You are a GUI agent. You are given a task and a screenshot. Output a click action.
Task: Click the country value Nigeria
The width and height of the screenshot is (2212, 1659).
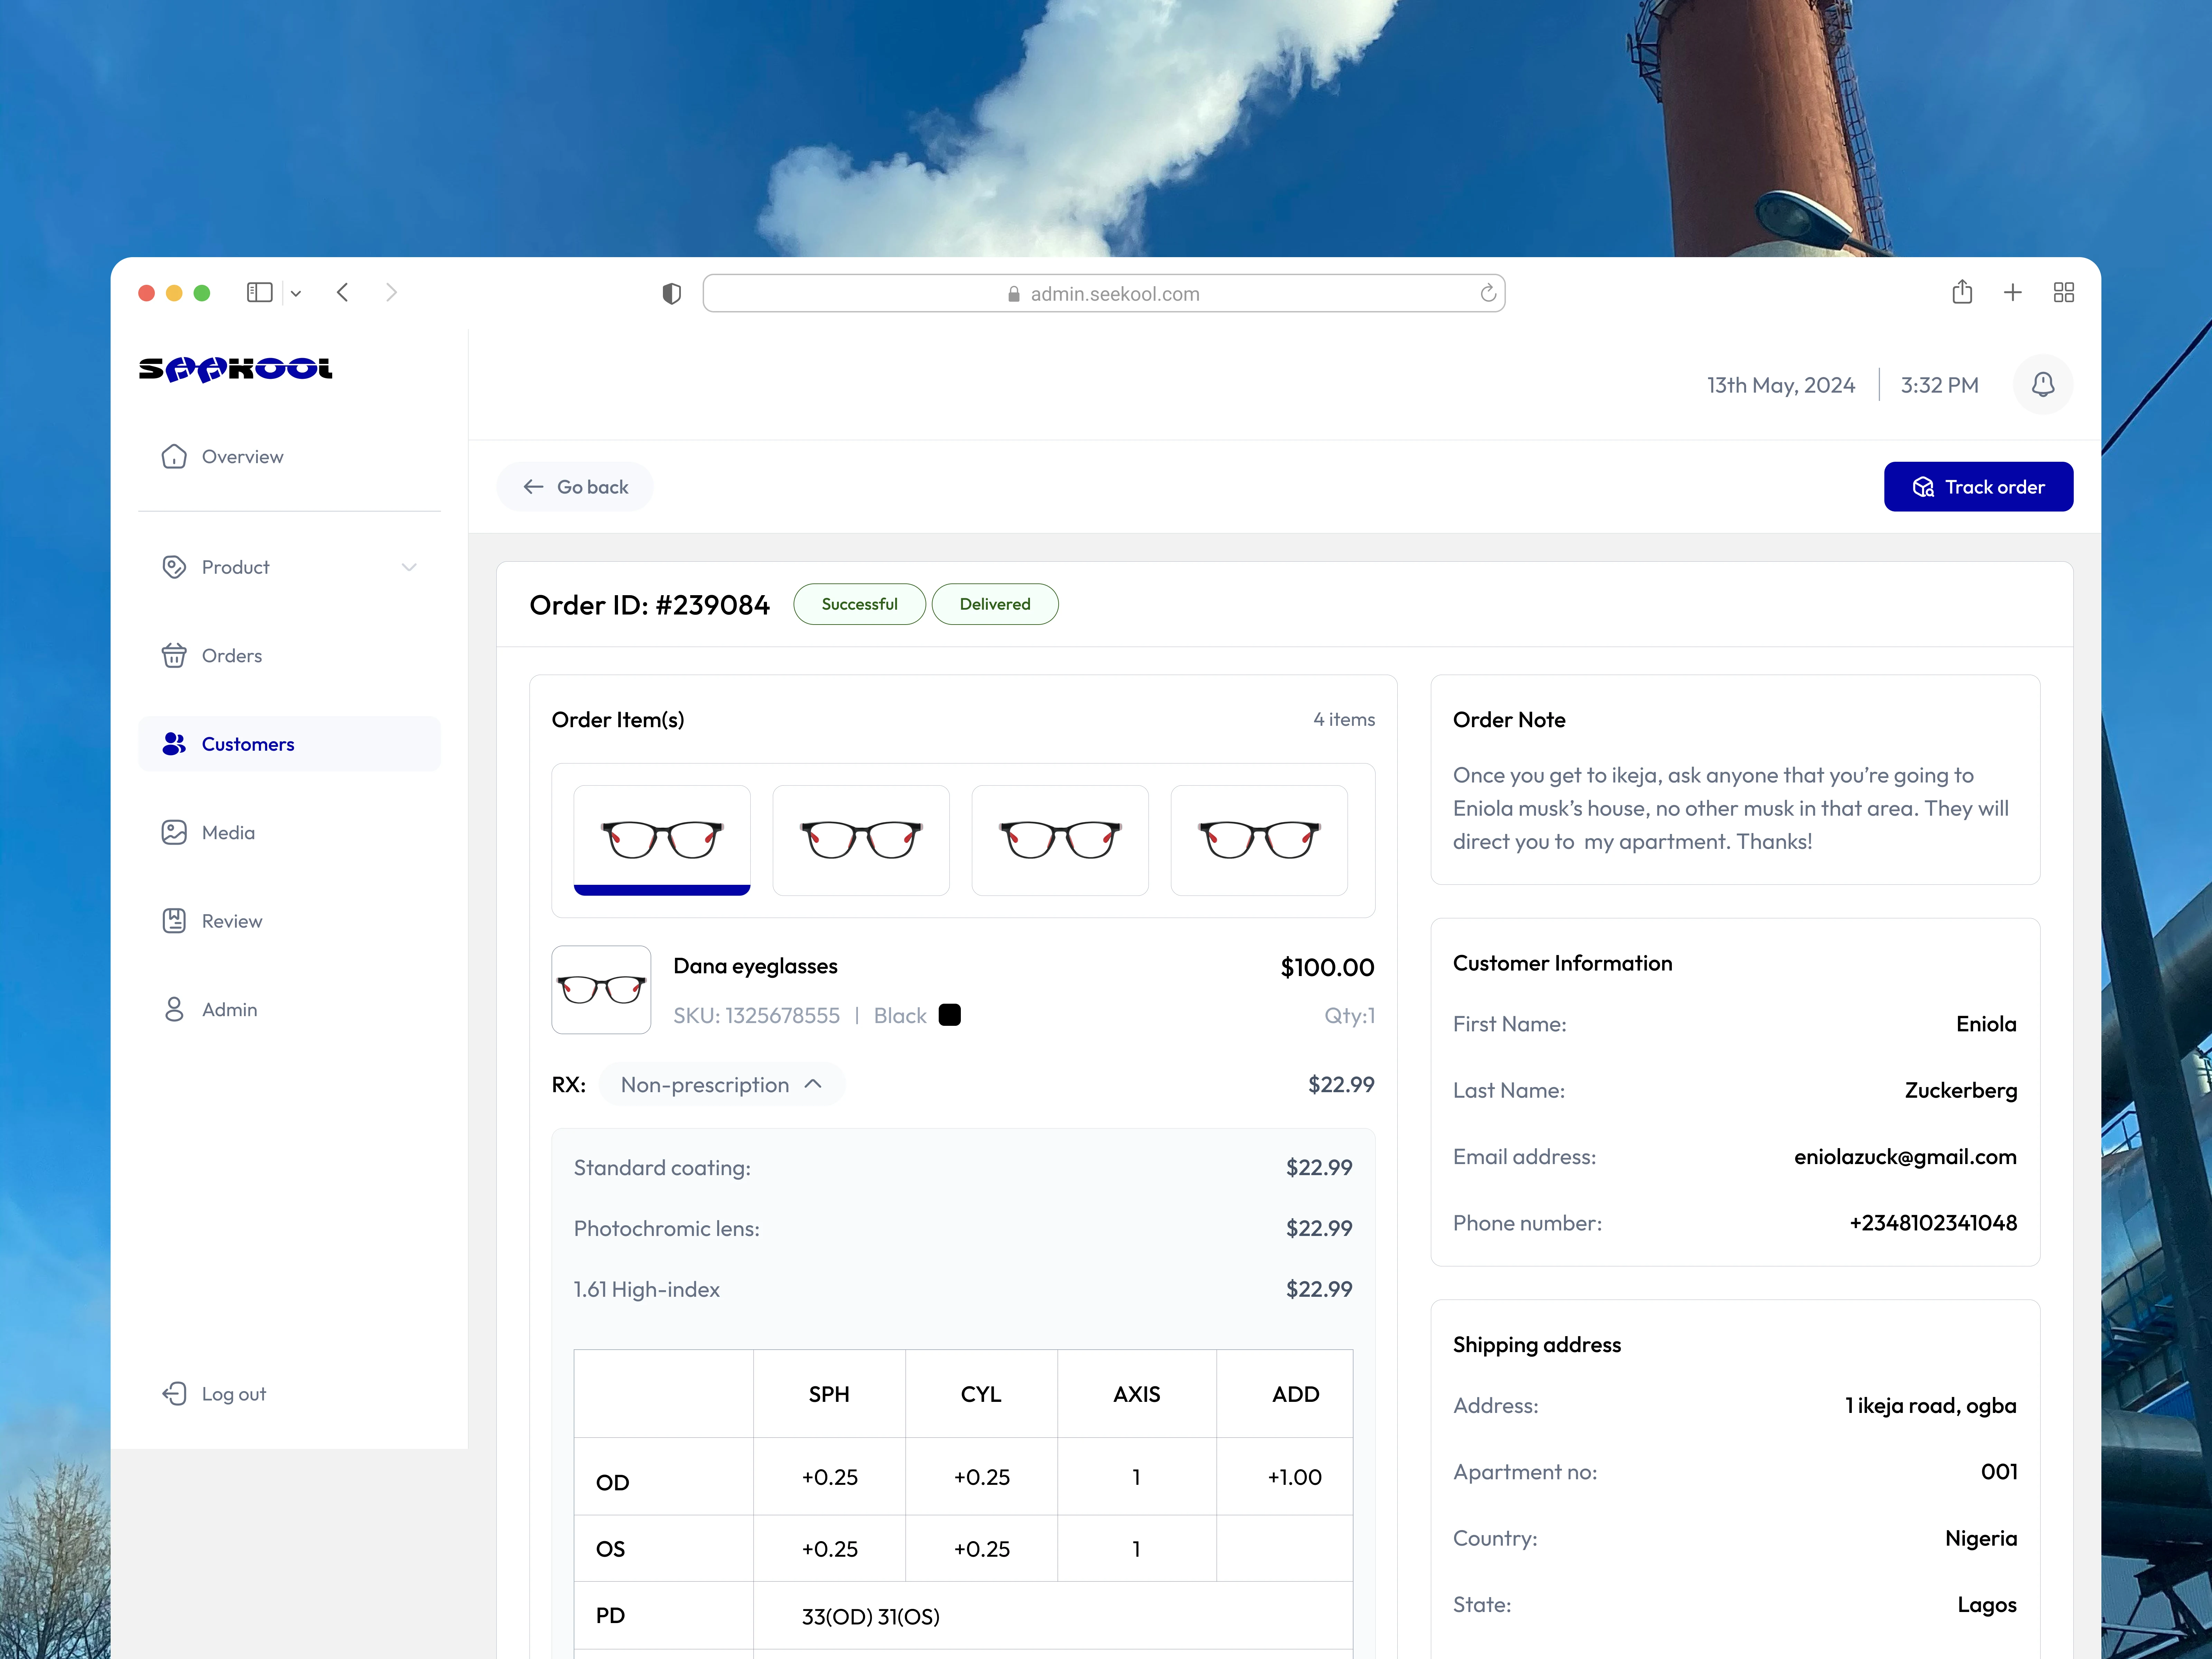1981,1539
